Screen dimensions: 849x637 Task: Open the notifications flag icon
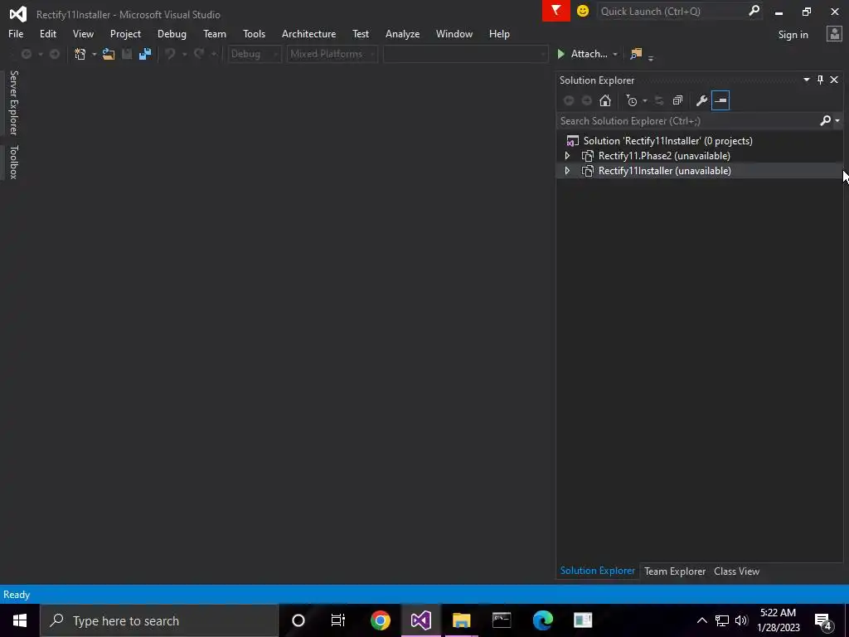[555, 11]
